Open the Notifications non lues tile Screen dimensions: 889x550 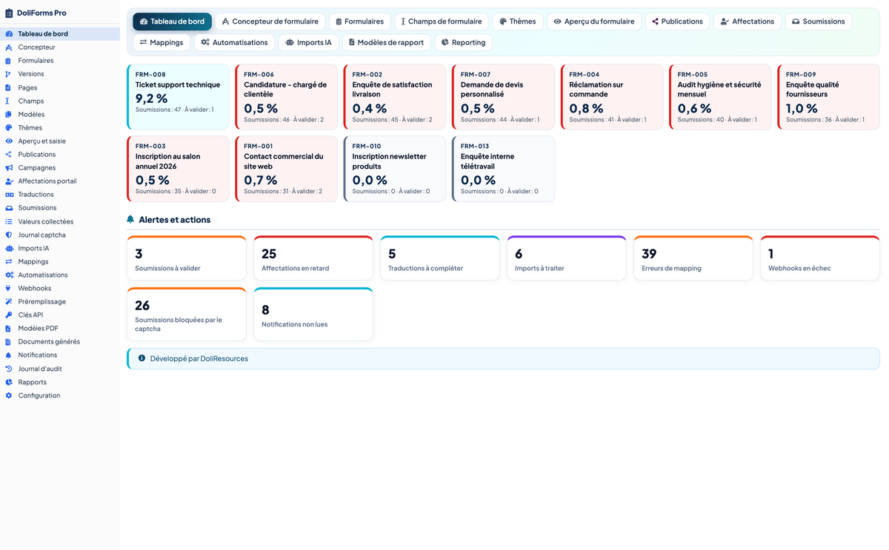(x=313, y=315)
